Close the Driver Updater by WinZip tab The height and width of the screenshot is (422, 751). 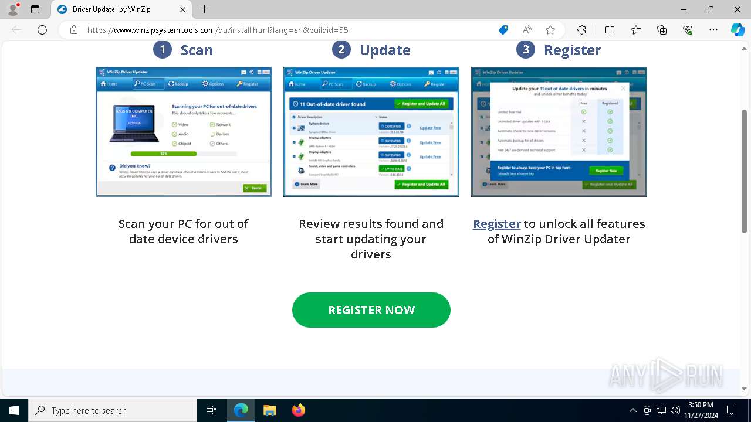[x=182, y=9]
